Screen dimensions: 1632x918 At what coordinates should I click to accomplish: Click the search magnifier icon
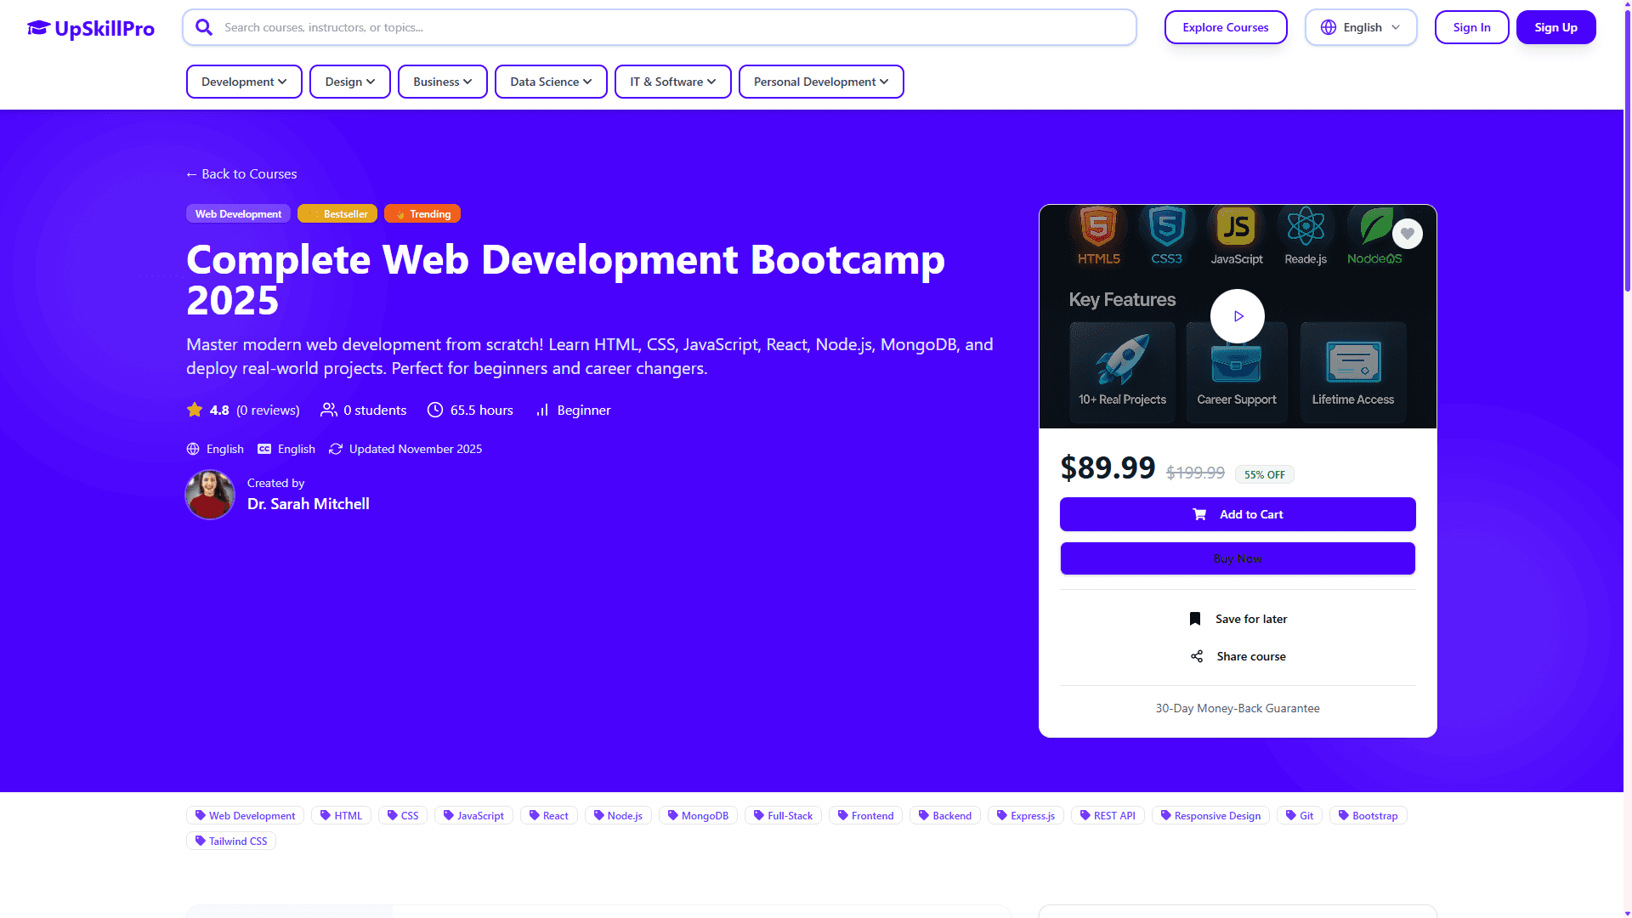coord(204,27)
